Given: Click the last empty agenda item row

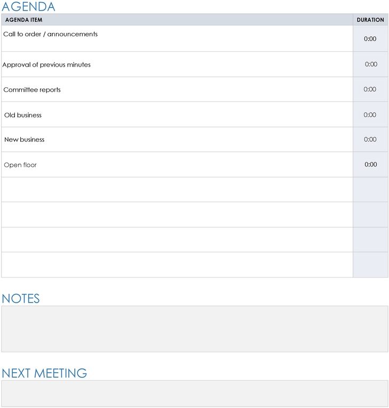Looking at the screenshot, I should pos(177,265).
